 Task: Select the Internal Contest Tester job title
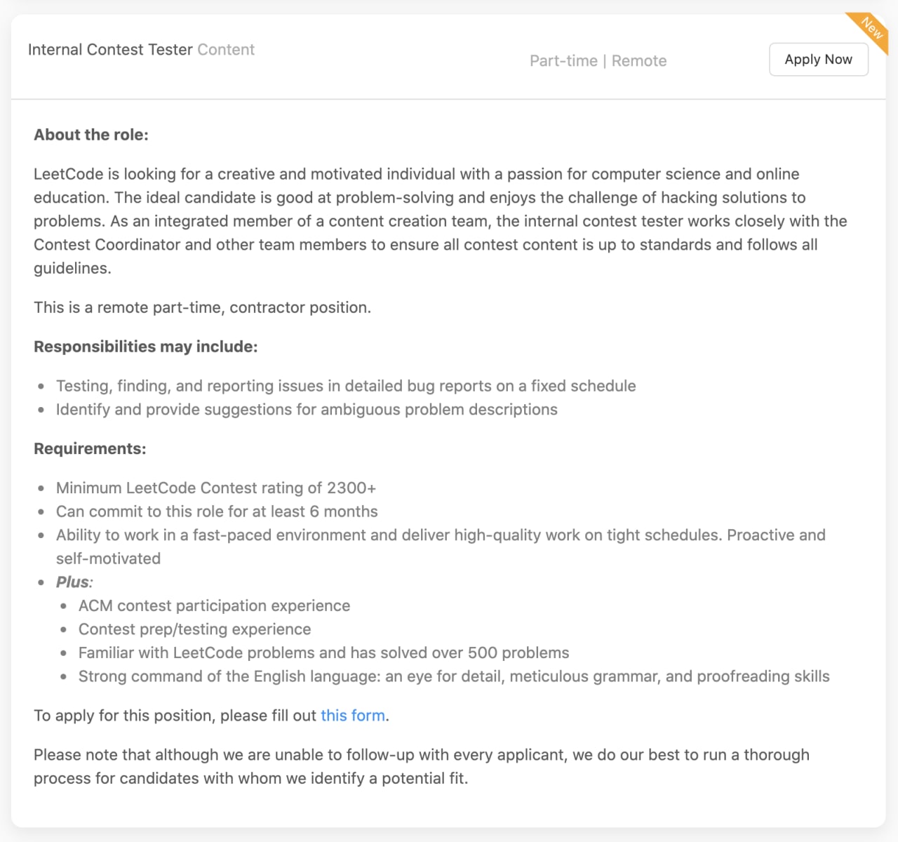(110, 50)
